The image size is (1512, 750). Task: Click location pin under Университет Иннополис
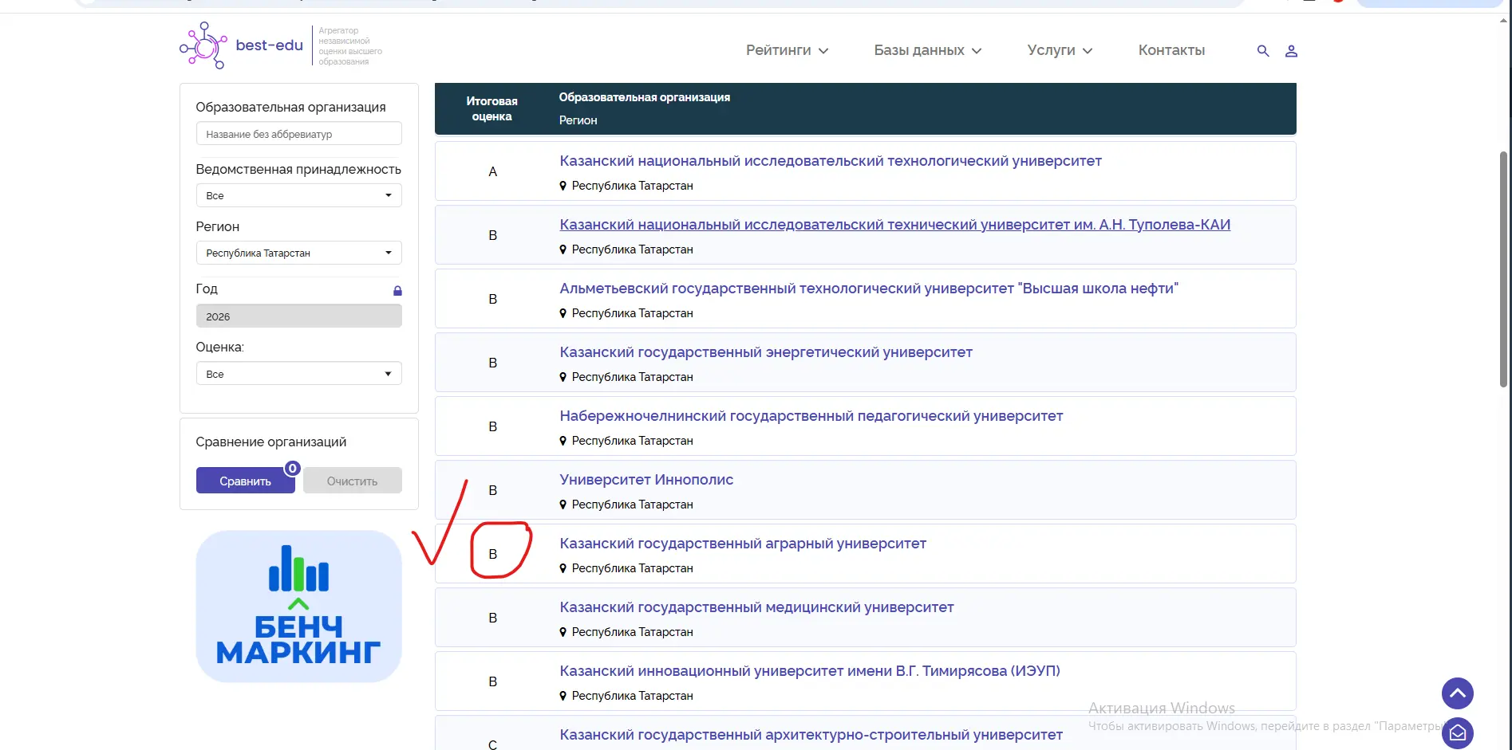pos(563,505)
